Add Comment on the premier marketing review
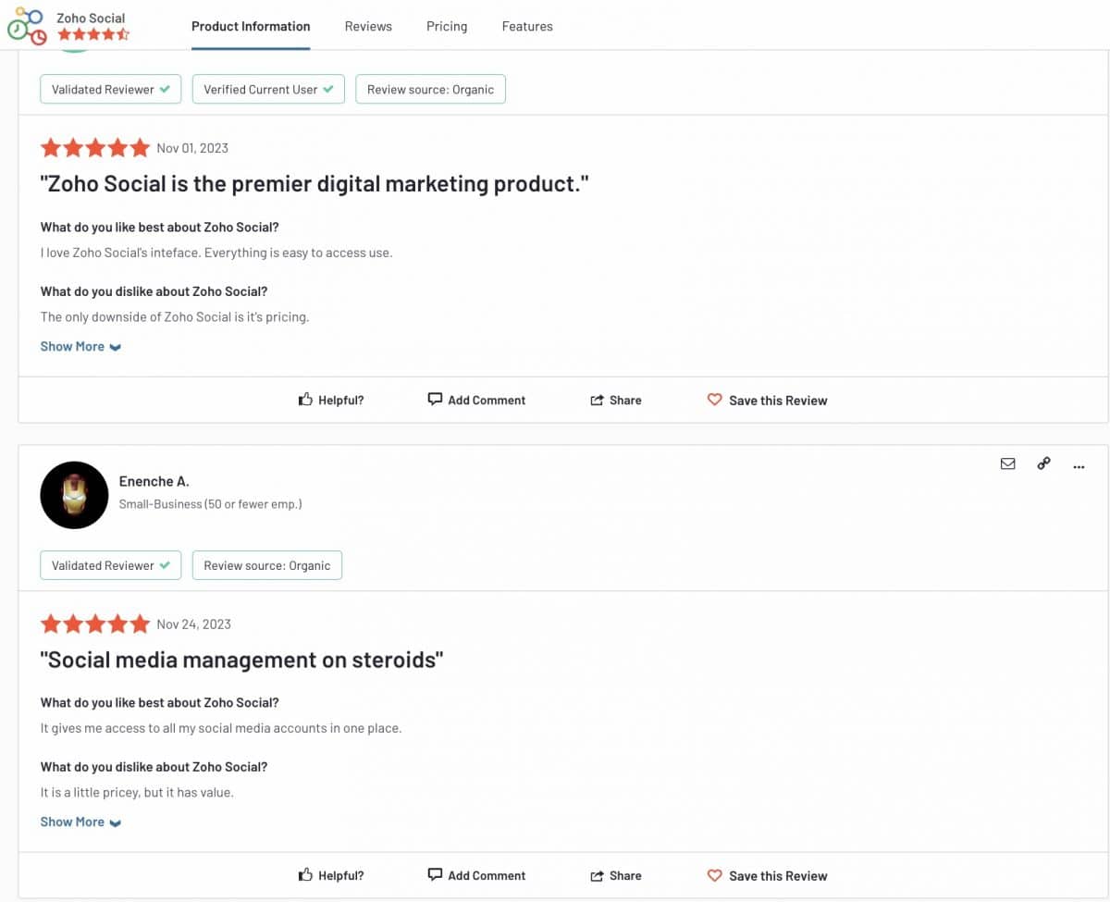 pyautogui.click(x=476, y=401)
